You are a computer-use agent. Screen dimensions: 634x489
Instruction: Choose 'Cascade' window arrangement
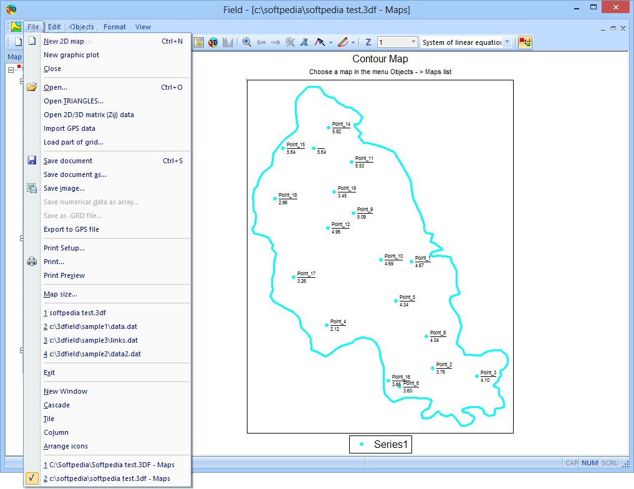coord(107,405)
